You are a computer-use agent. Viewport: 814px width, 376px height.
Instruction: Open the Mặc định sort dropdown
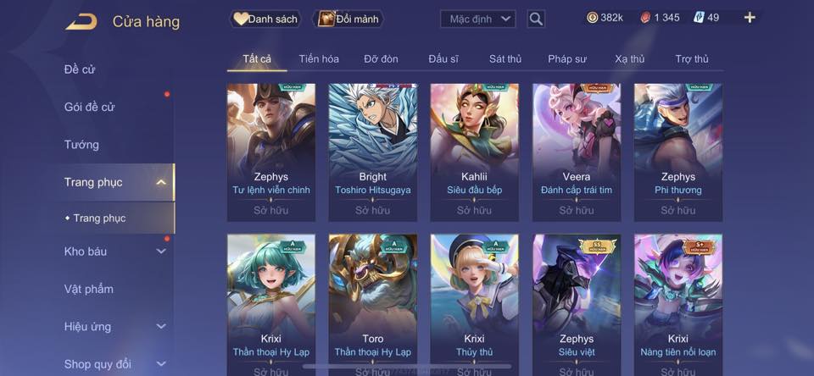(477, 19)
